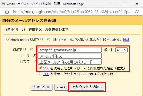
Task: Open the TLS hyperlink
Action: point(46,74)
